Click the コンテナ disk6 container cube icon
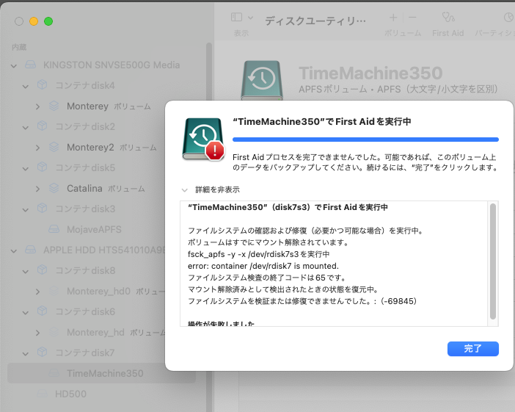This screenshot has height=412, width=515. (x=42, y=311)
